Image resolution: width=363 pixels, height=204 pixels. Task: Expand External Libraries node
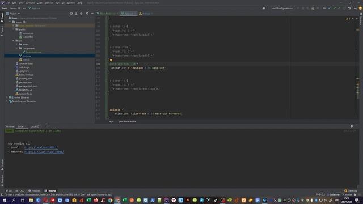click(x=6, y=97)
